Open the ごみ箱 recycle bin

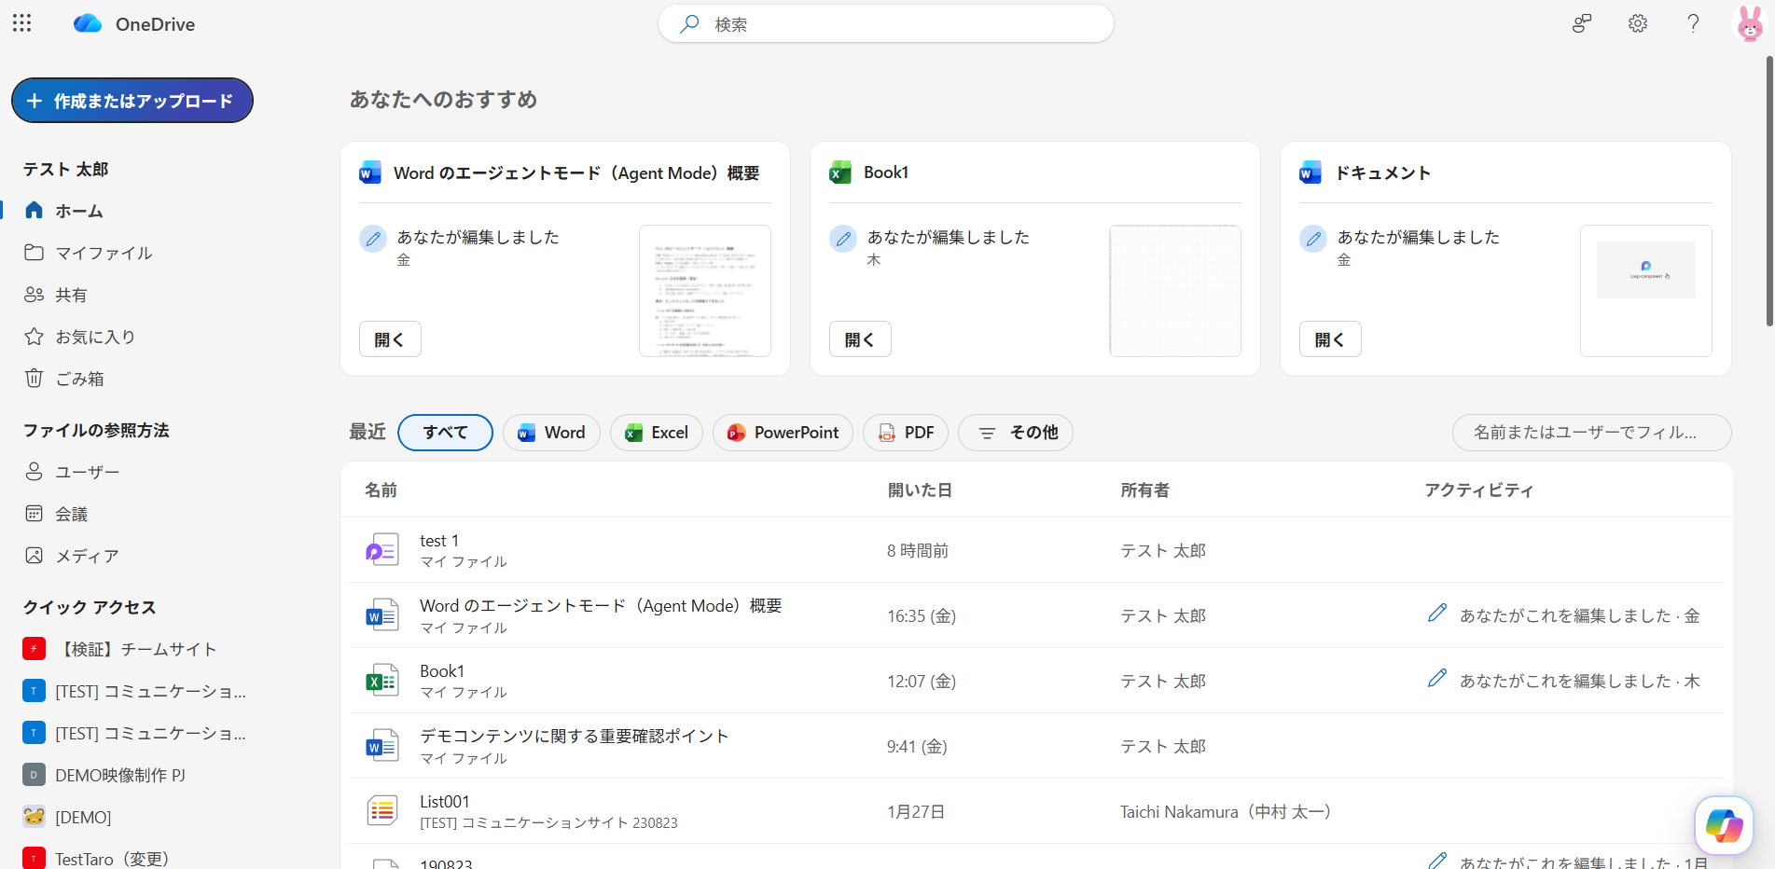tap(79, 379)
